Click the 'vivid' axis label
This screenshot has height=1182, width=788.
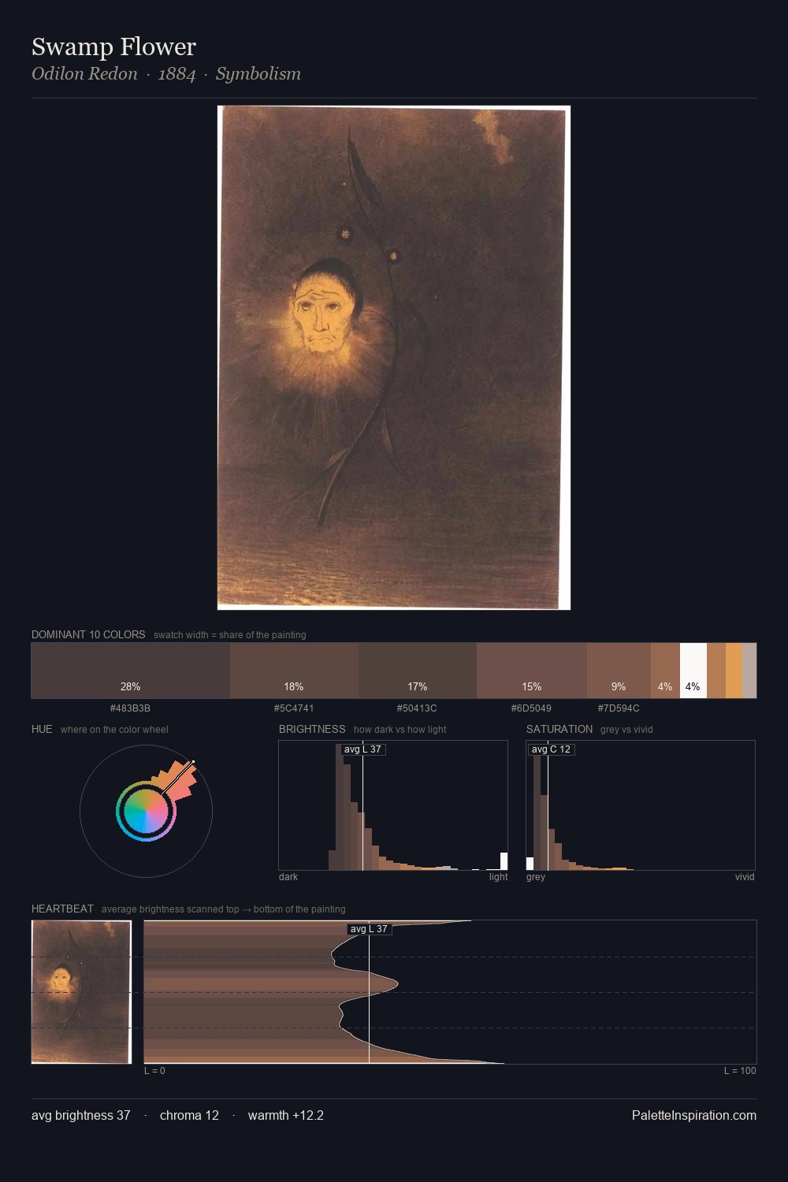[745, 877]
